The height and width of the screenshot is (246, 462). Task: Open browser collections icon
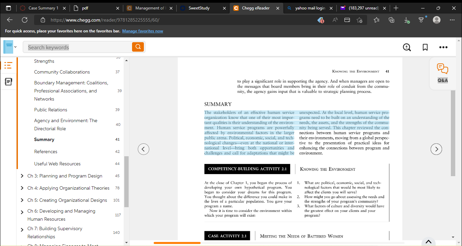point(391,20)
